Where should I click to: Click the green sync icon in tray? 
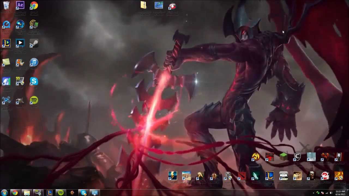(318, 193)
